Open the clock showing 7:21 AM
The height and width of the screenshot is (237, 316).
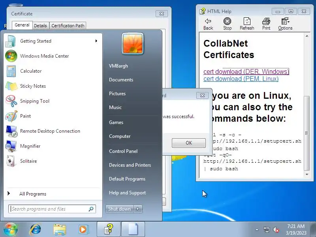pyautogui.click(x=296, y=229)
